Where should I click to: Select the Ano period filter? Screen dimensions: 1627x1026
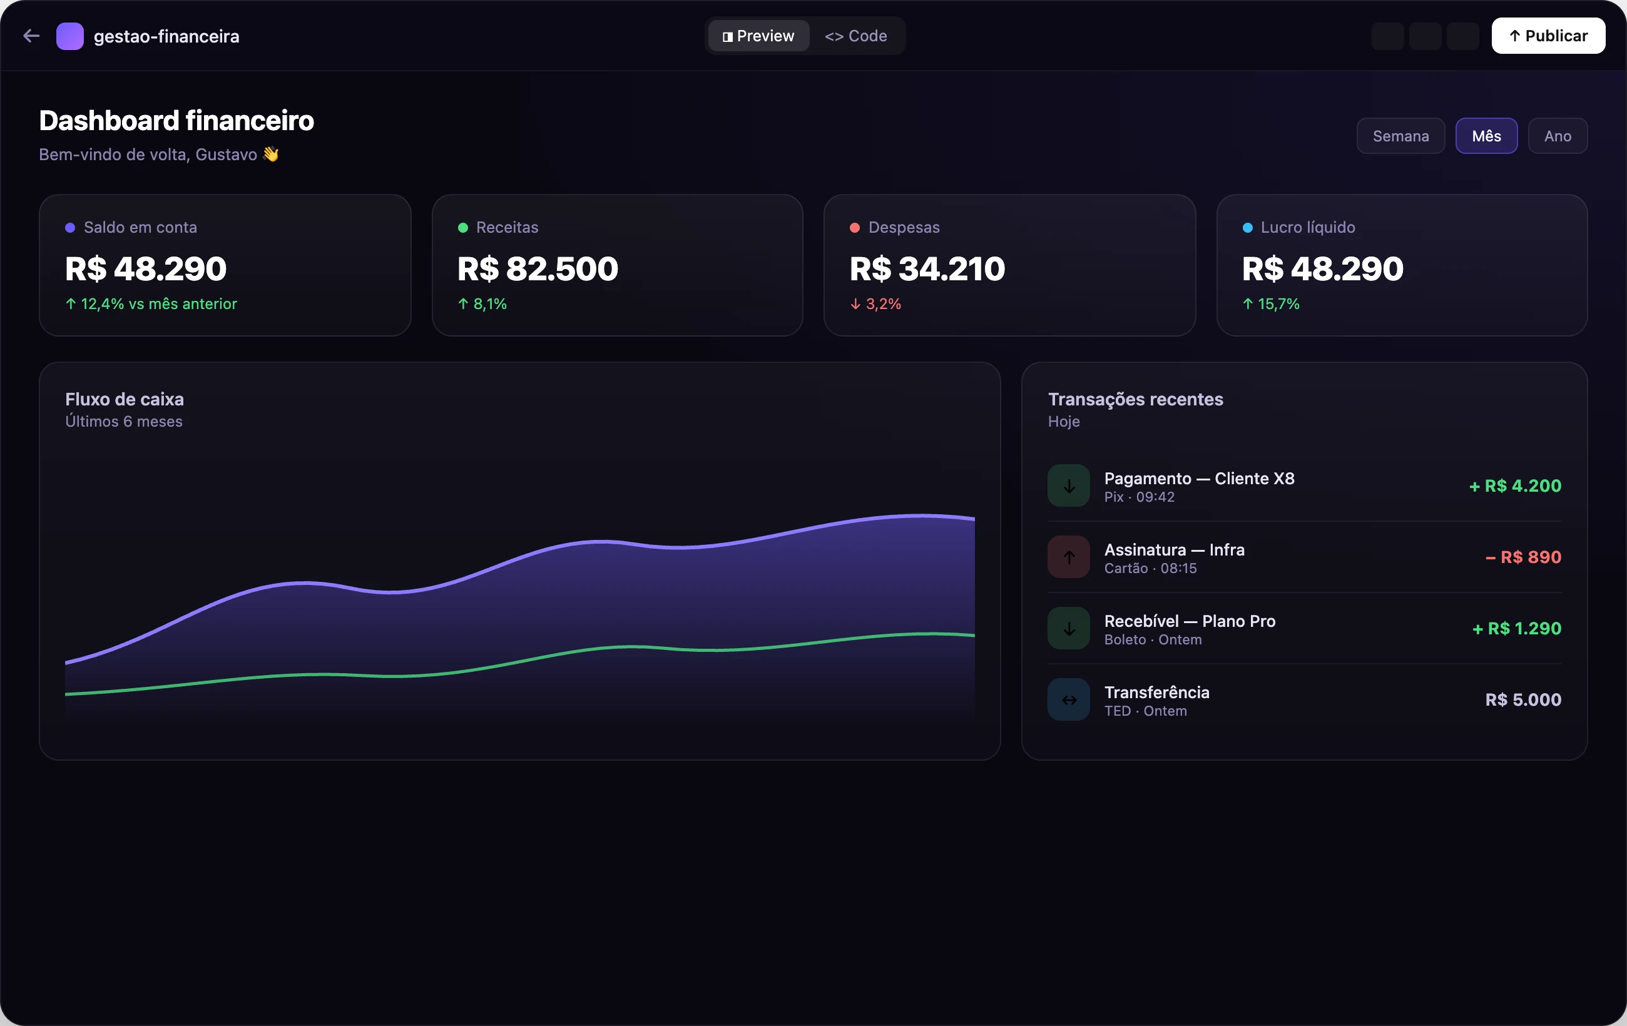tap(1558, 136)
